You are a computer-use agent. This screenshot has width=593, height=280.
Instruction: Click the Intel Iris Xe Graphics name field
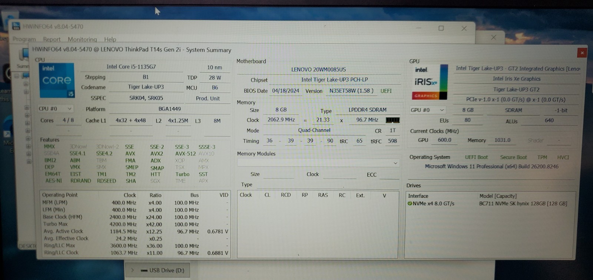(x=516, y=79)
